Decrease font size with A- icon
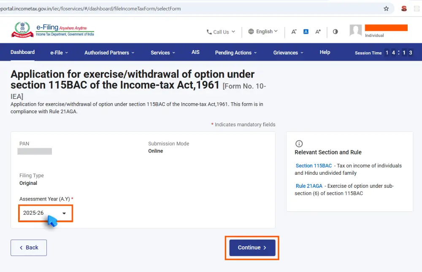Viewport: 422px width, 272px height. tap(294, 32)
